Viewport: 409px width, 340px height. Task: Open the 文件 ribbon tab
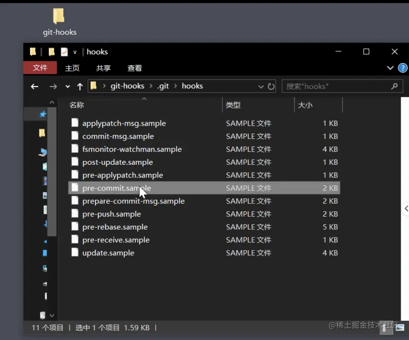pos(40,68)
